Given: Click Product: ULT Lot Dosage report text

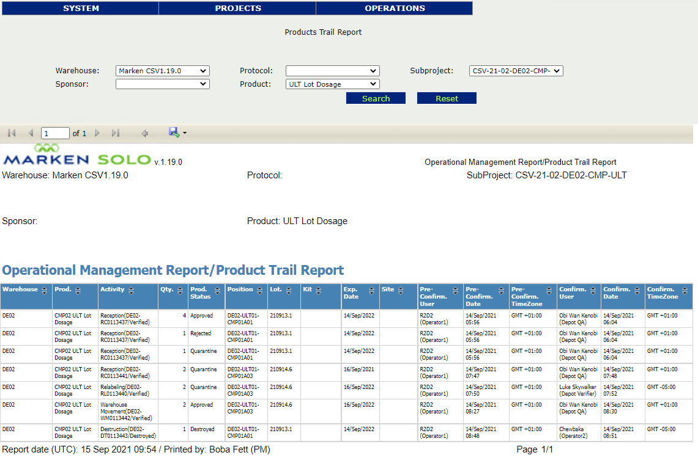Looking at the screenshot, I should pos(297,221).
